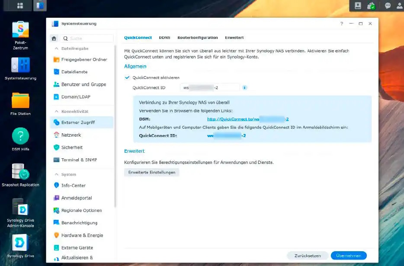Open DSM Hilfe desktop icon
This screenshot has height=266, width=404.
click(x=20, y=136)
